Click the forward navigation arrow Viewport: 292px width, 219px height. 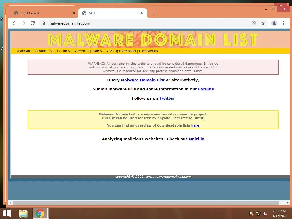[x=23, y=23]
